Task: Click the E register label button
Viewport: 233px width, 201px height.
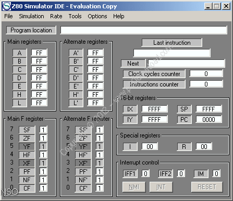Action: click(20, 86)
